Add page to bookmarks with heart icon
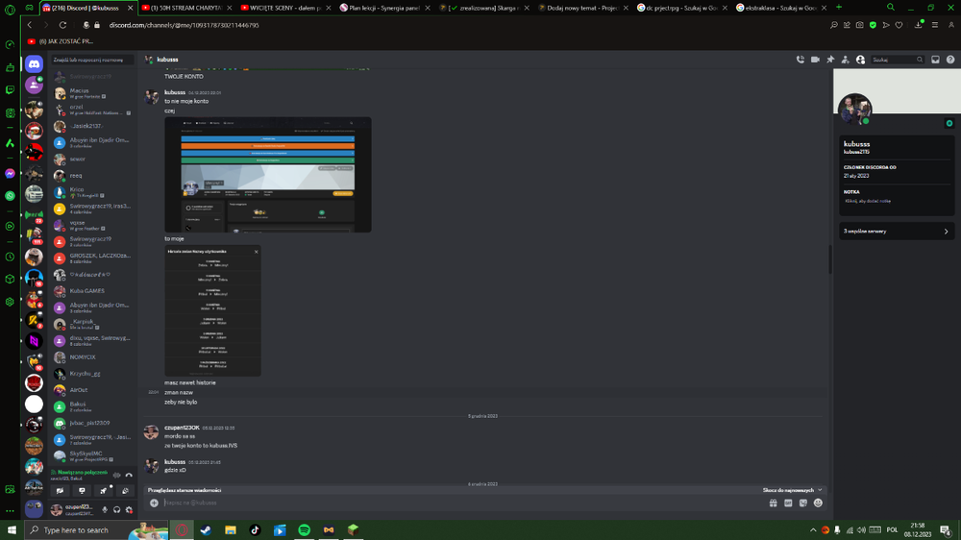The width and height of the screenshot is (961, 540). (899, 25)
